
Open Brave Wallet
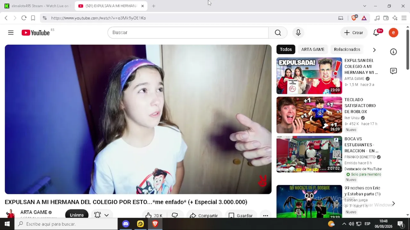click(x=386, y=18)
